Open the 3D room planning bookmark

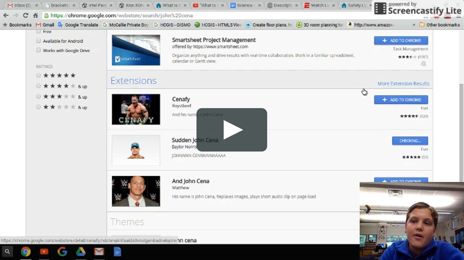(320, 25)
